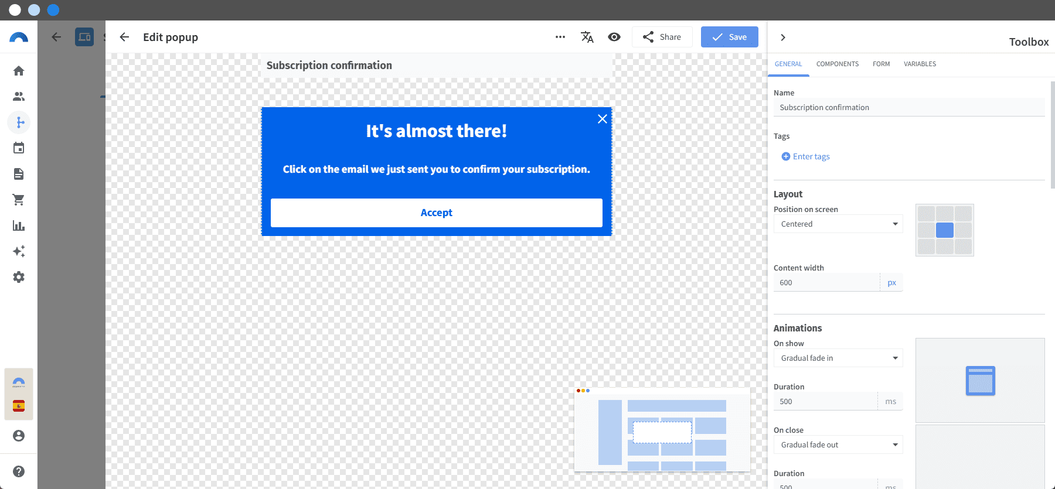Image resolution: width=1055 pixels, height=489 pixels.
Task: Open the user account icon
Action: [x=19, y=436]
